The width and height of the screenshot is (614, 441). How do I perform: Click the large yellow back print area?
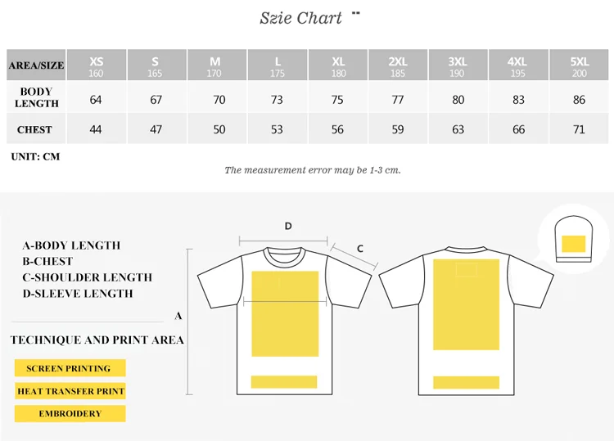(466, 304)
